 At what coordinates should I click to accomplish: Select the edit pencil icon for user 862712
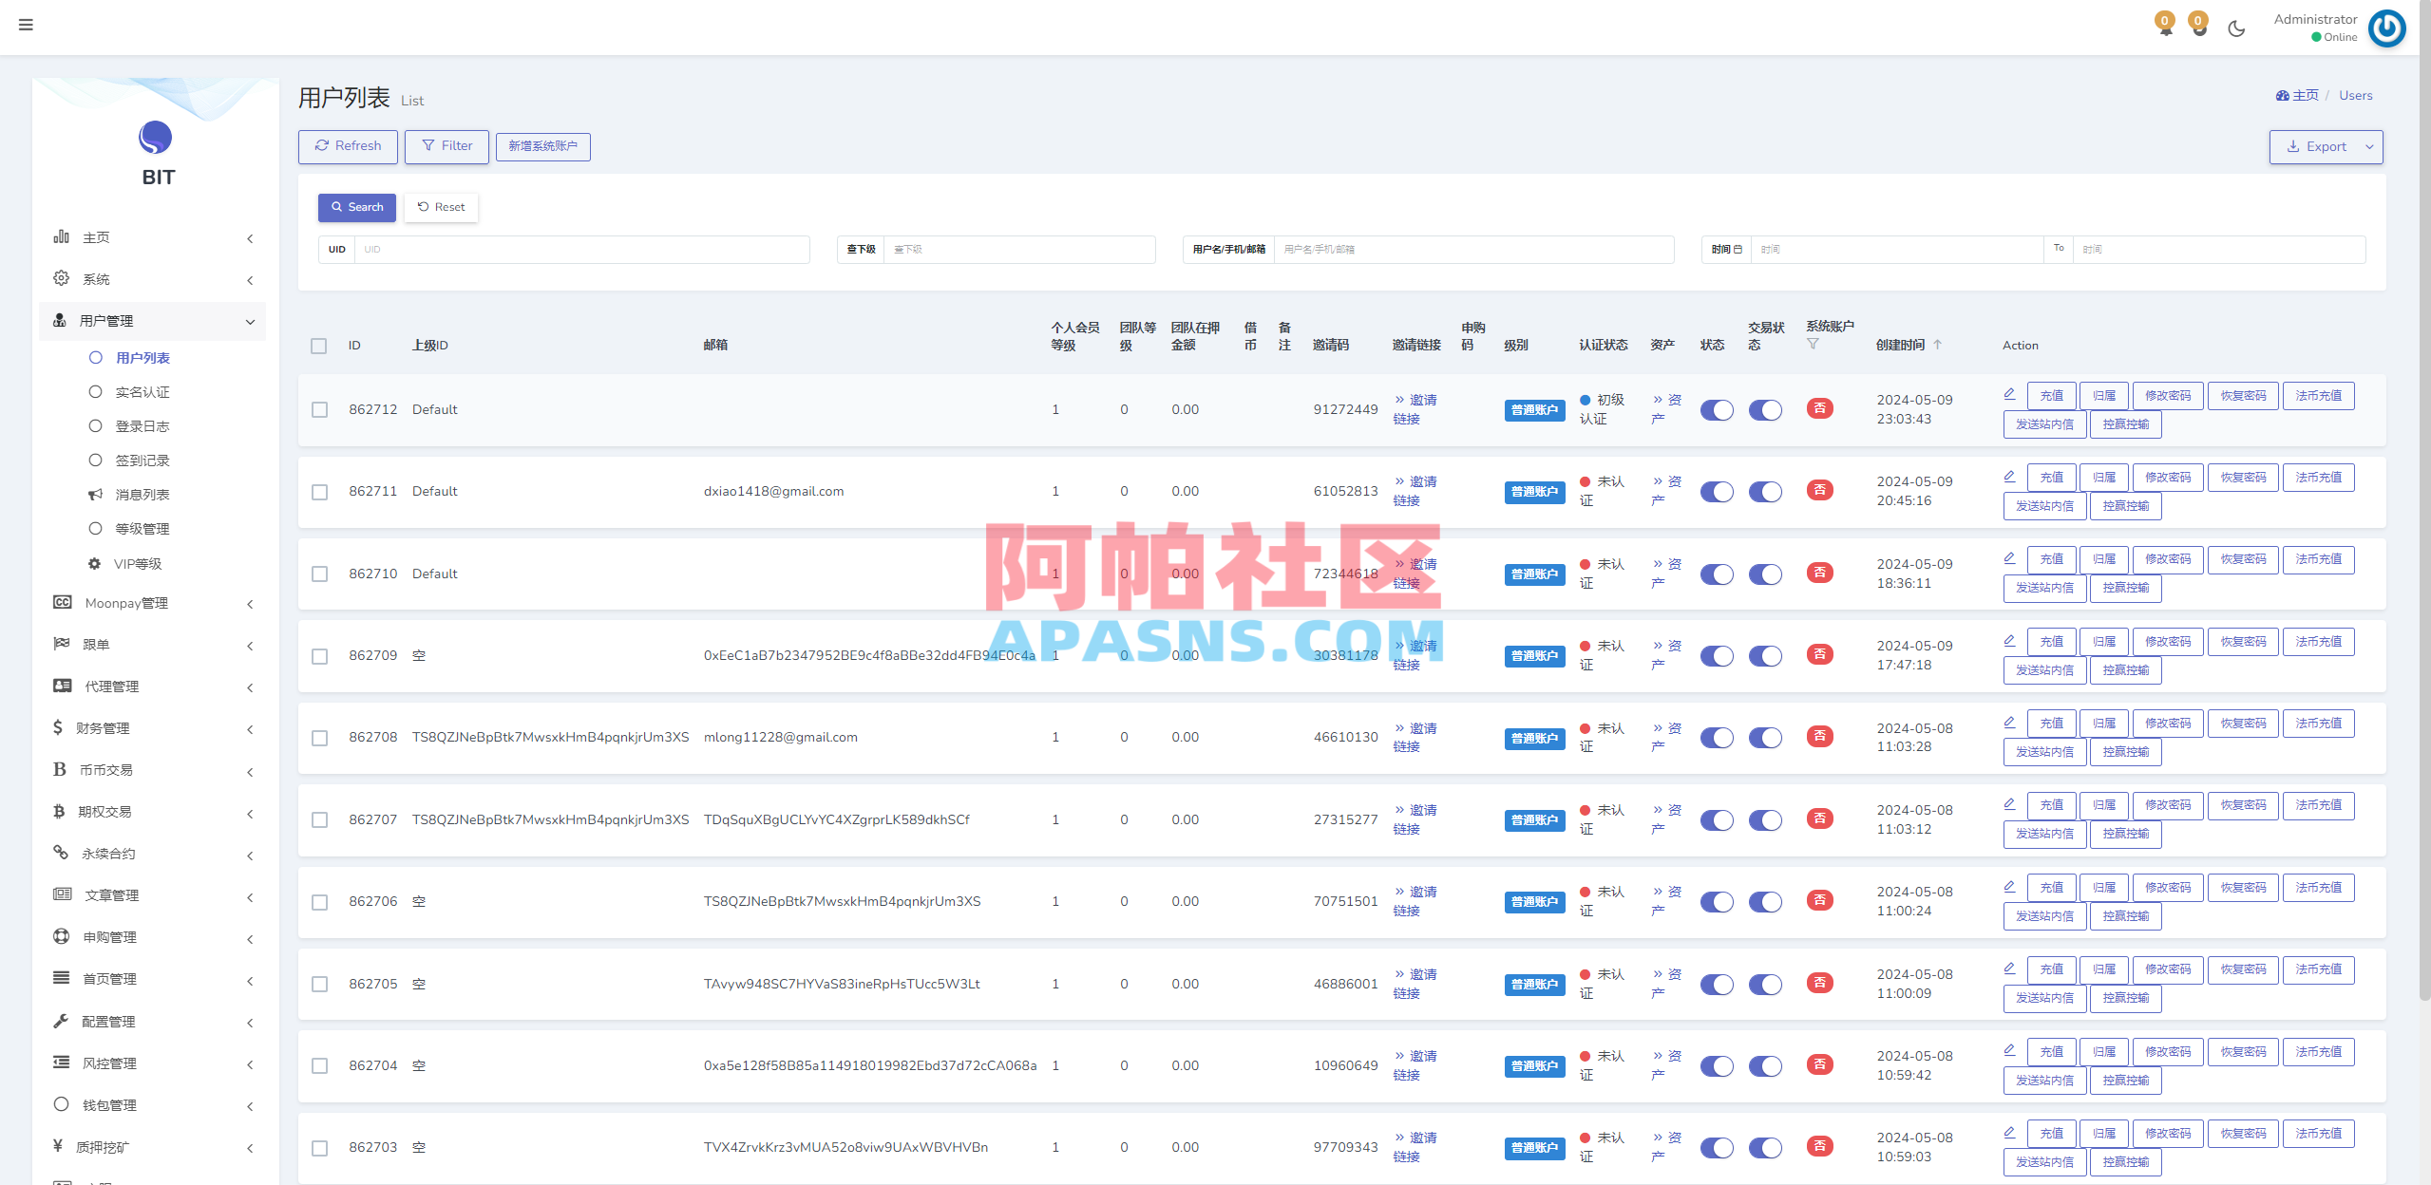[2009, 392]
